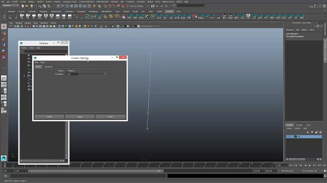Jump to start of playback range
The width and height of the screenshot is (327, 183).
coord(291,165)
